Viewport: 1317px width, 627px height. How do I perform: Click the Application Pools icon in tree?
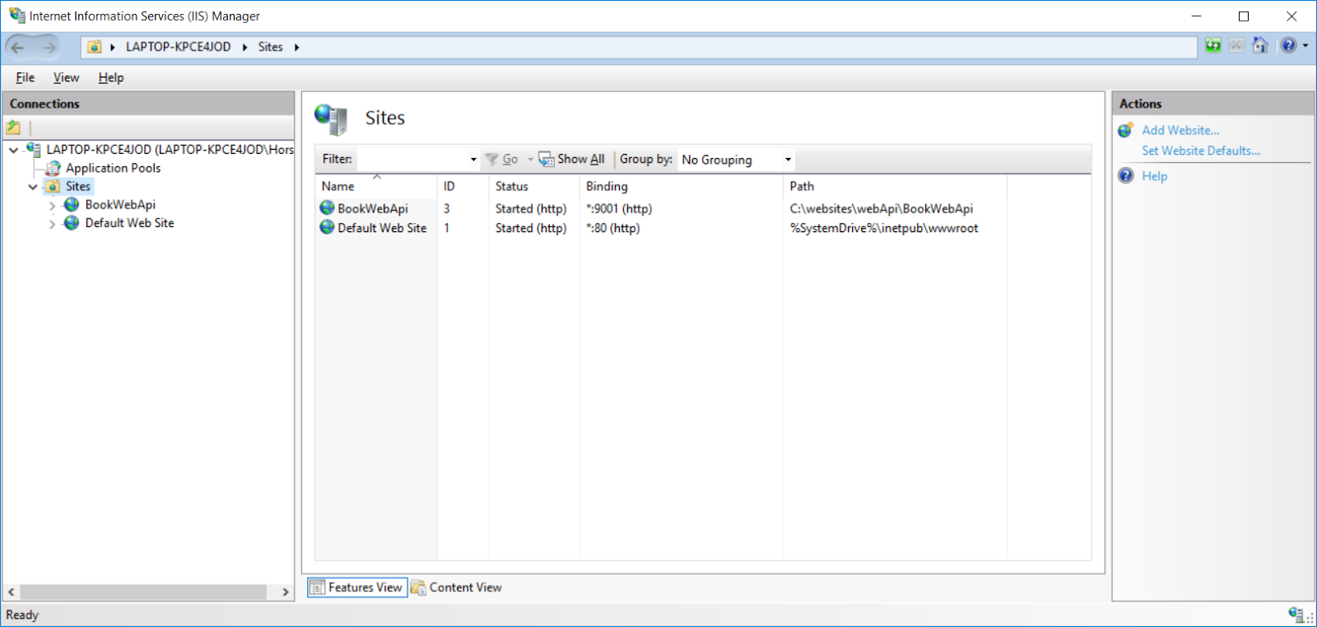(x=54, y=168)
